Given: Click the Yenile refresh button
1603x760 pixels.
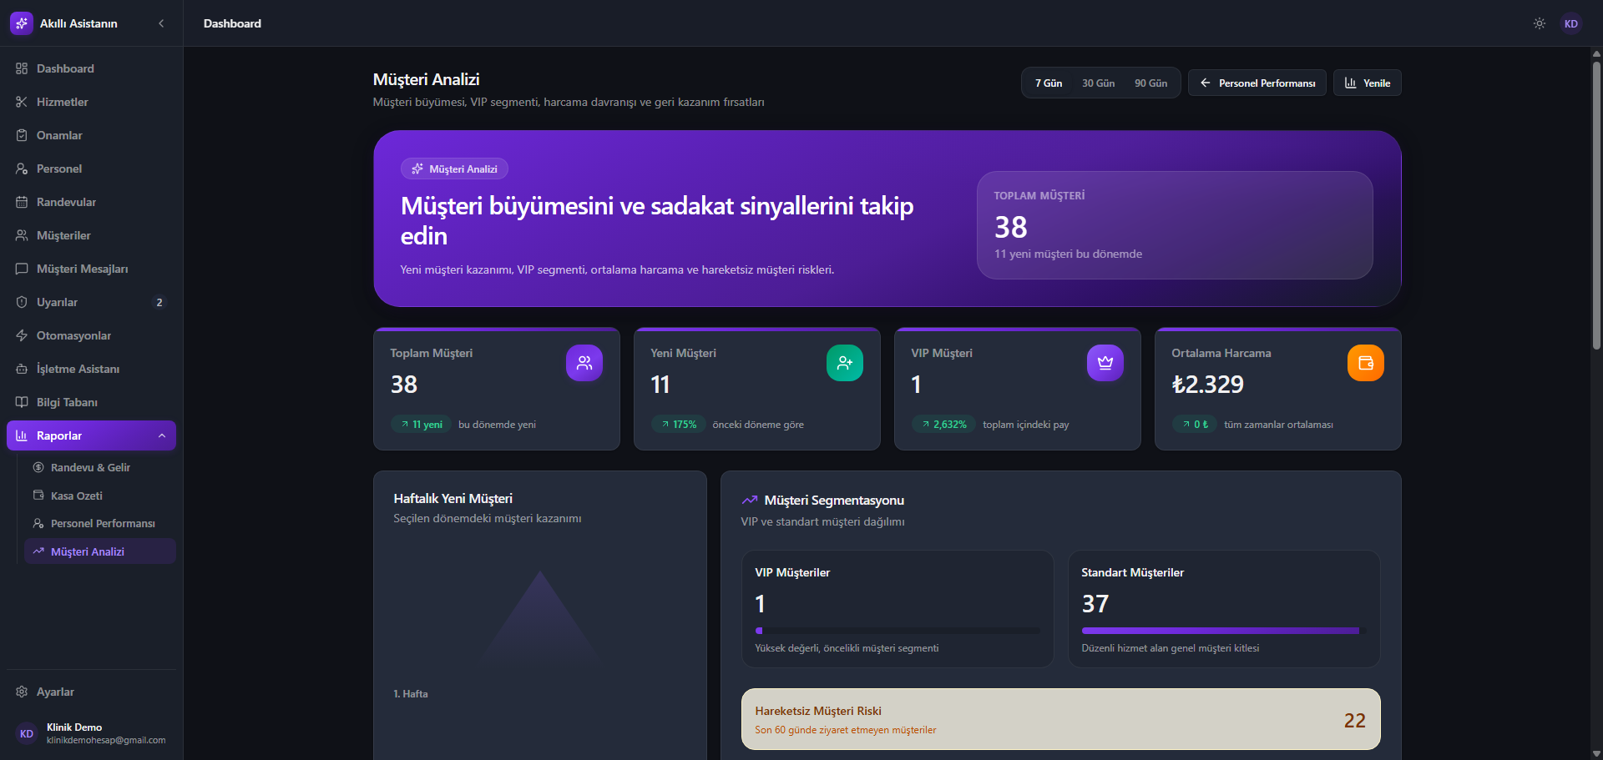Looking at the screenshot, I should point(1368,83).
